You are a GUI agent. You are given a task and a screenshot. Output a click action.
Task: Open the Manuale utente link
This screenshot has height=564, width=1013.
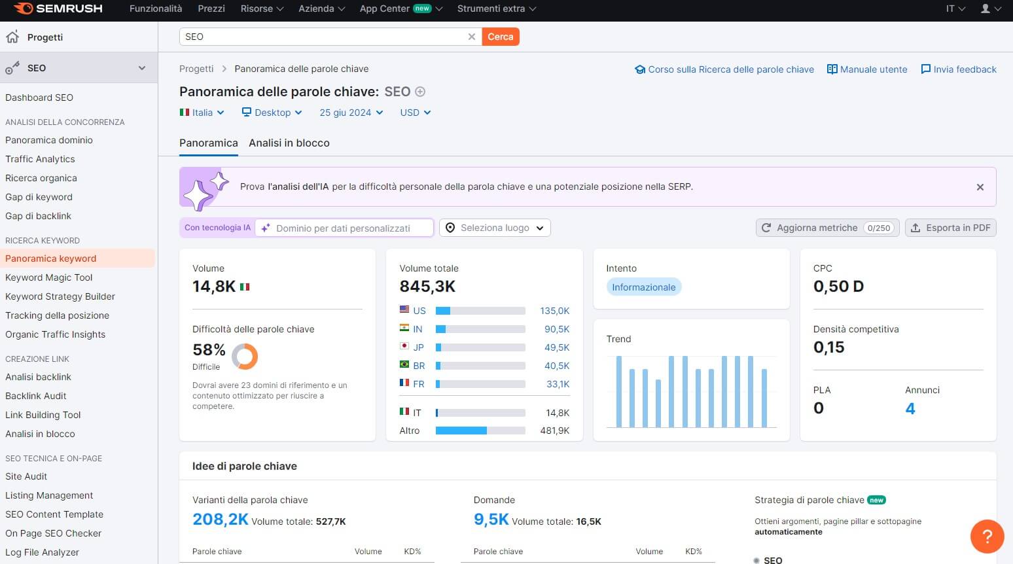(x=867, y=69)
